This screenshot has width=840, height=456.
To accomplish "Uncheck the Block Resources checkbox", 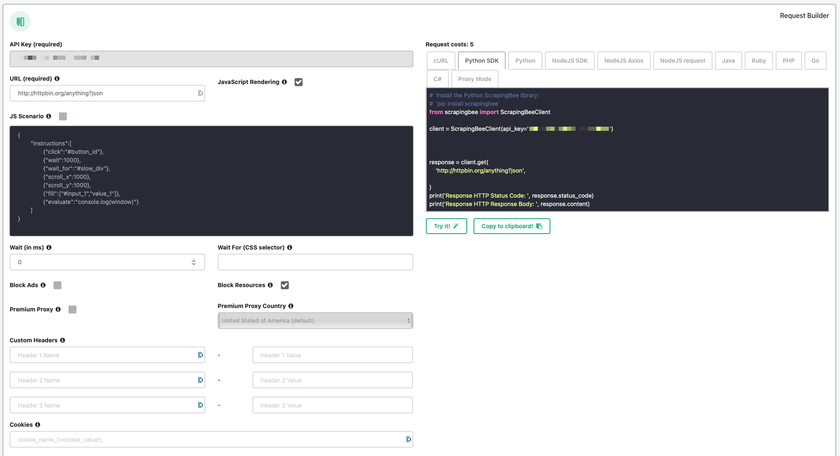I will tap(285, 285).
